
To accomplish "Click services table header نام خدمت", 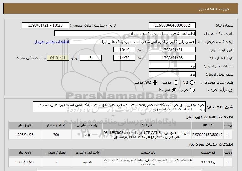I will (x=148, y=153).
